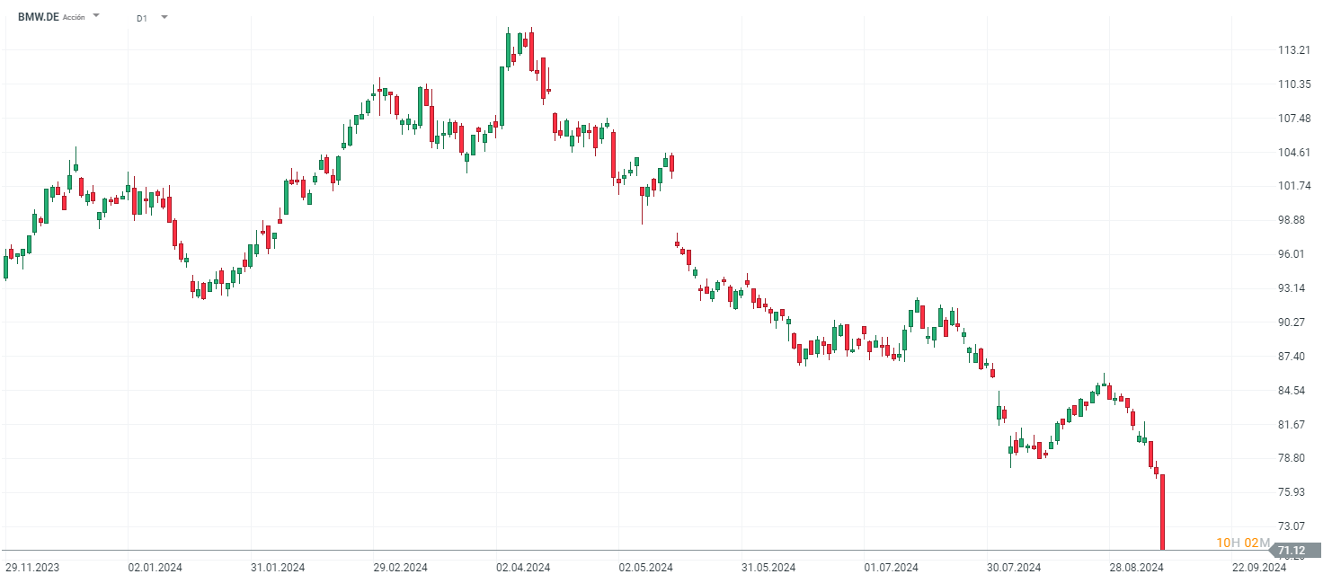Expand the D1 timeframe dropdown arrow
This screenshot has height=583, width=1332.
click(164, 17)
